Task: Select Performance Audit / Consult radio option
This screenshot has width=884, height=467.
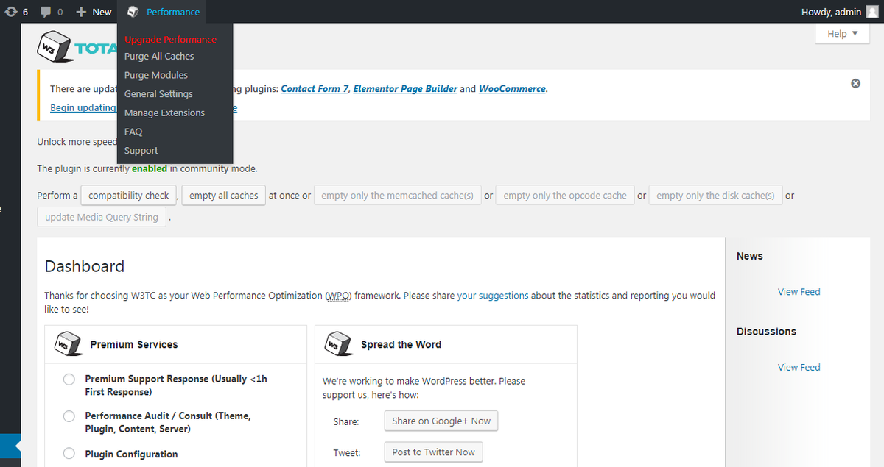Action: tap(69, 416)
